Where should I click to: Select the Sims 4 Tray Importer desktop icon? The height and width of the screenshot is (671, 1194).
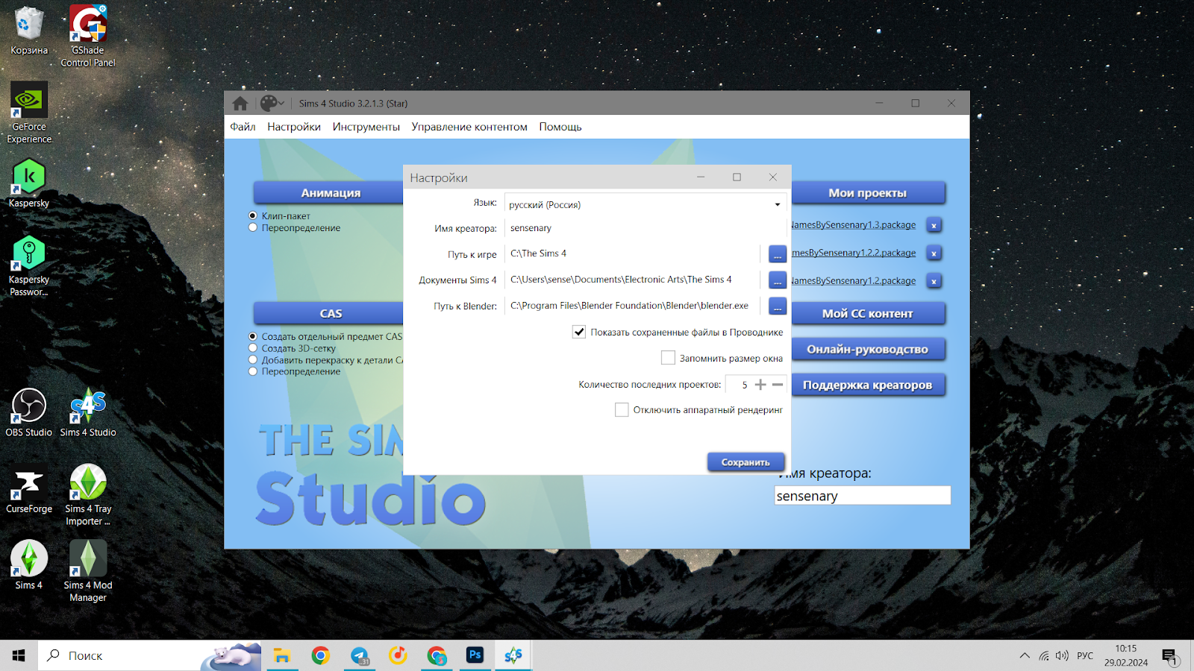coord(88,495)
